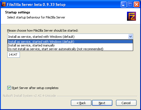
Task: Click the FileZilla icon in title bar
Action: click(4, 4)
